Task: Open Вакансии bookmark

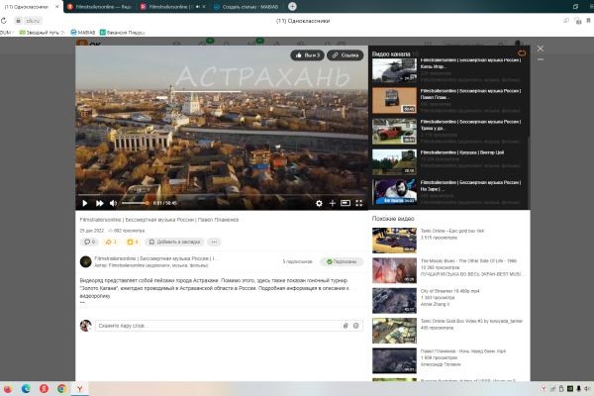Action: [123, 33]
